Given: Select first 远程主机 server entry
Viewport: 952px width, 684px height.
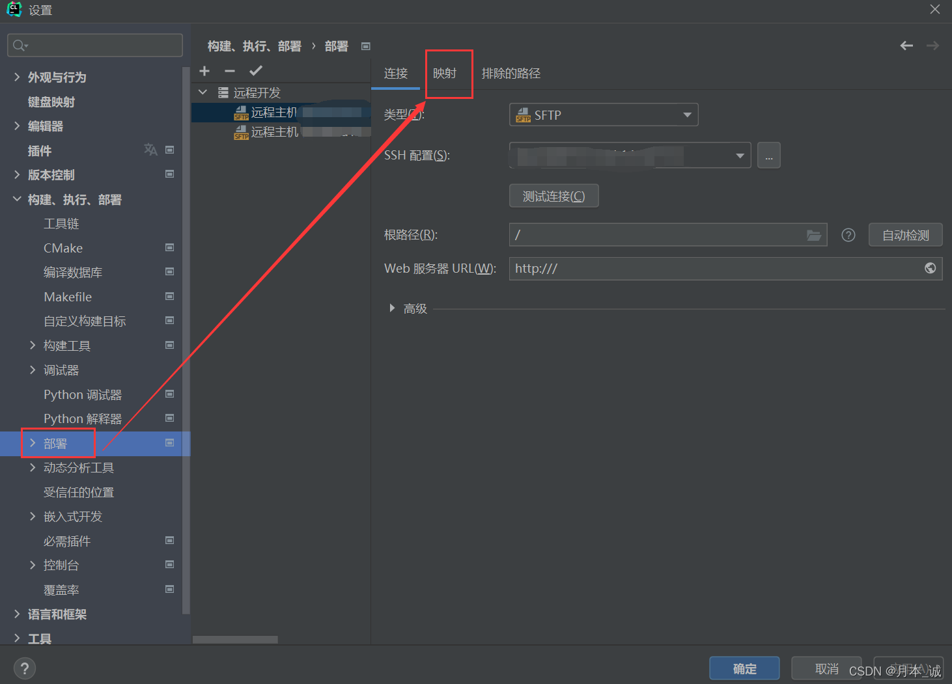Looking at the screenshot, I should pyautogui.click(x=281, y=113).
